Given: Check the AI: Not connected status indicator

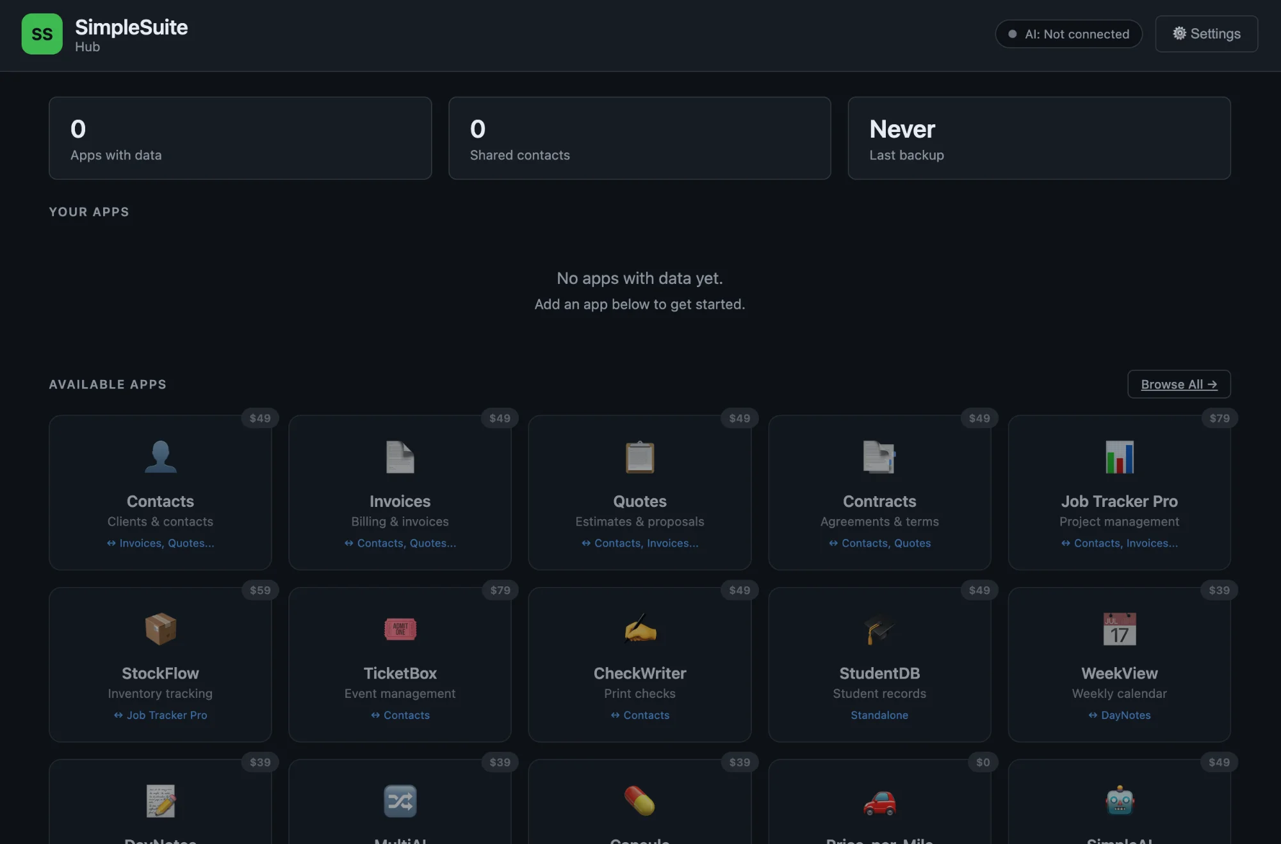Looking at the screenshot, I should (x=1068, y=34).
